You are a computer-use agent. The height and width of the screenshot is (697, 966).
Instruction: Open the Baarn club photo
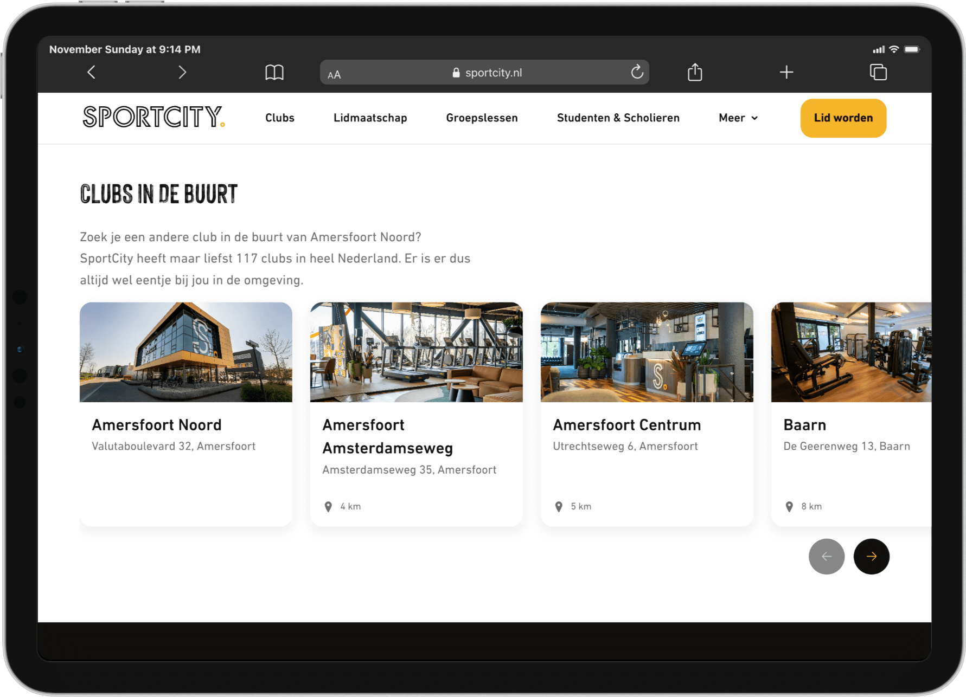click(x=852, y=352)
